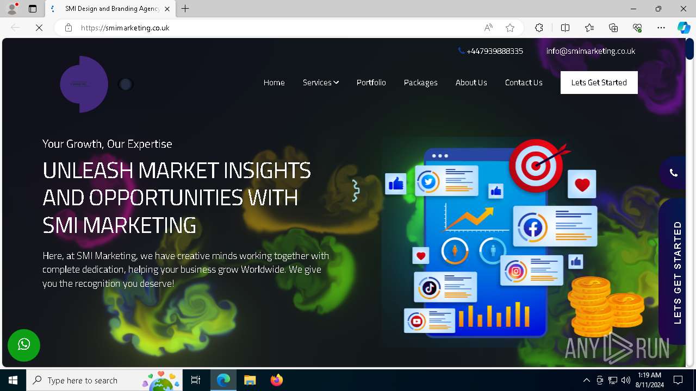Open the Portfolio page
Screen dimensions: 696x391
pos(371,83)
